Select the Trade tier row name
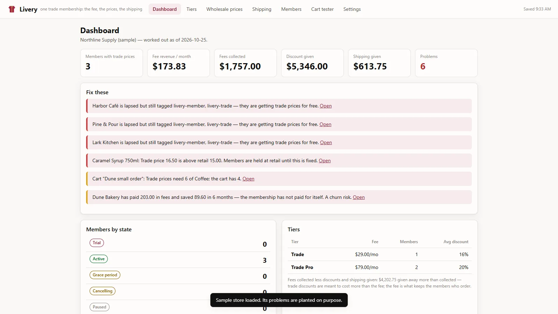This screenshot has width=558, height=314. pos(297,254)
